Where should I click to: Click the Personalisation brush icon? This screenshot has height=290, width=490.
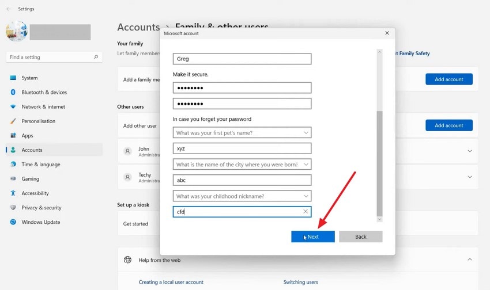pos(13,121)
